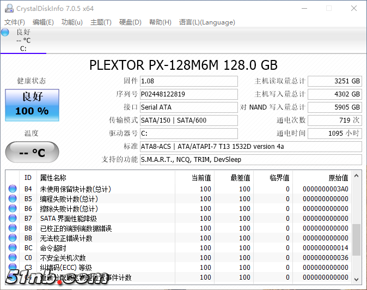
Task: Select row 命令超时
Action: pos(179,248)
